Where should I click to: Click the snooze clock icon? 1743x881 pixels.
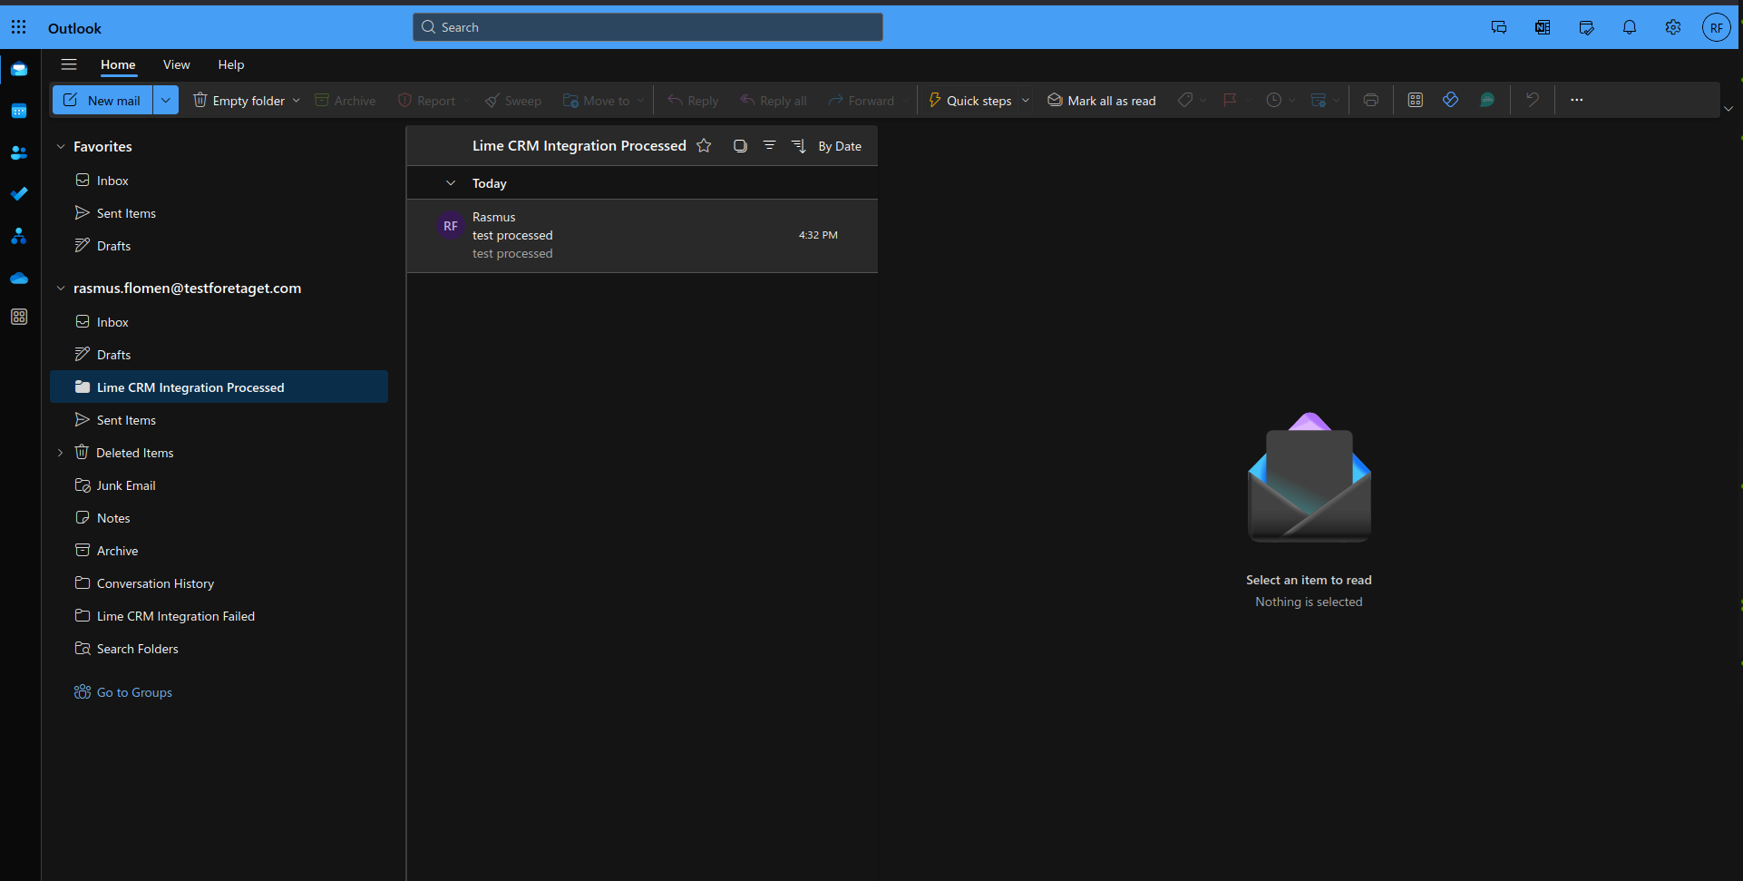pyautogui.click(x=1274, y=100)
